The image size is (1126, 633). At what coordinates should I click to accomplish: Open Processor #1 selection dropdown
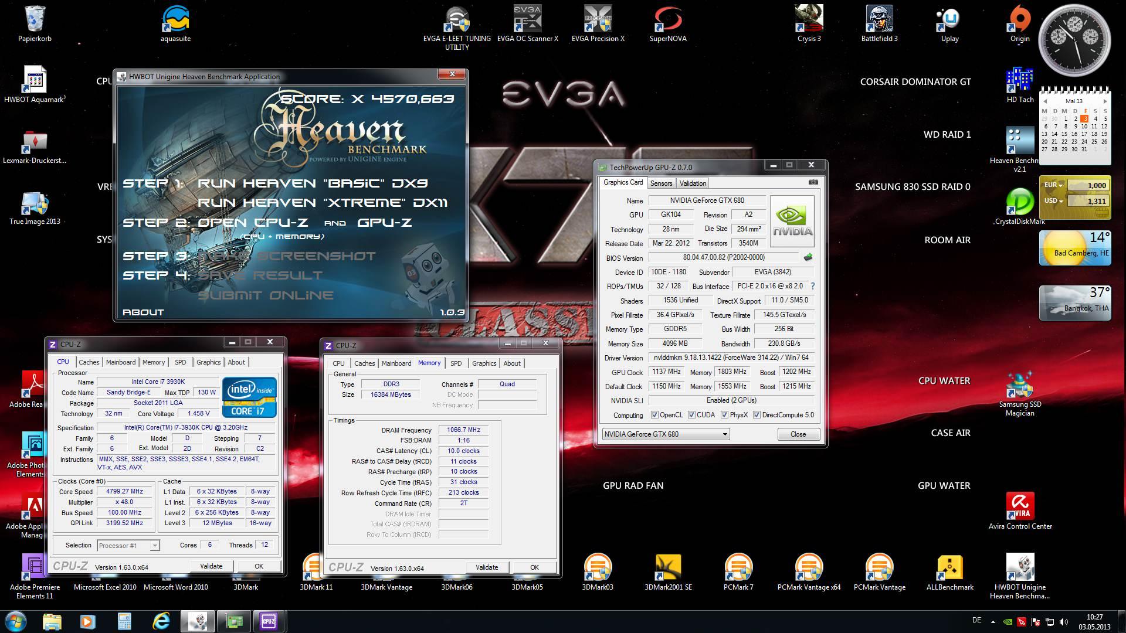point(128,546)
